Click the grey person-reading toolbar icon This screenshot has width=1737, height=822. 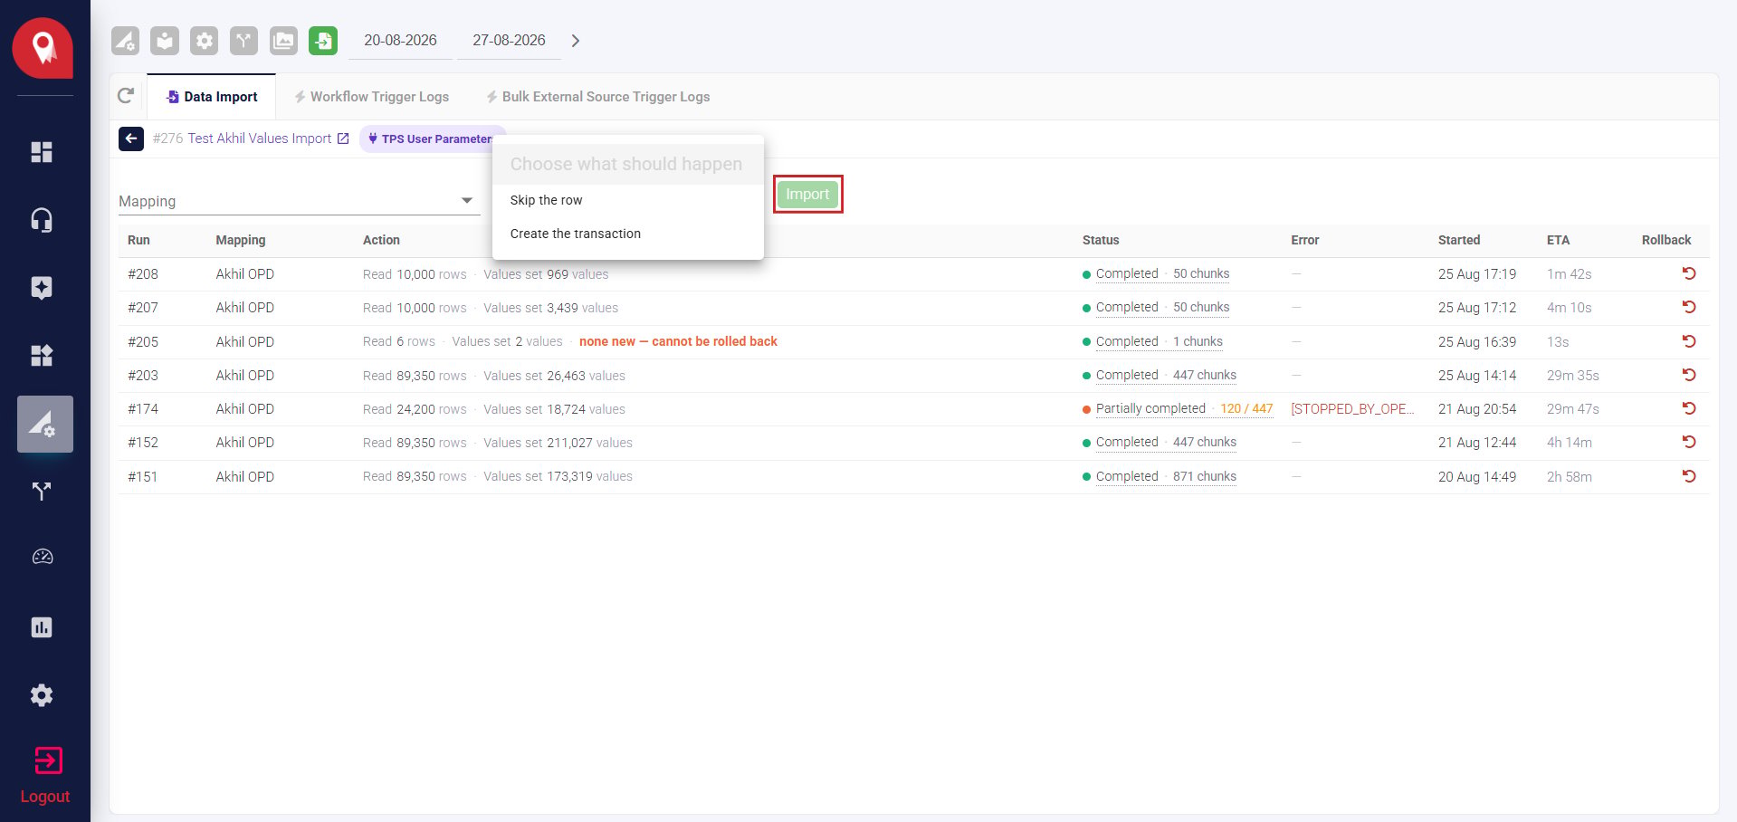click(x=165, y=41)
